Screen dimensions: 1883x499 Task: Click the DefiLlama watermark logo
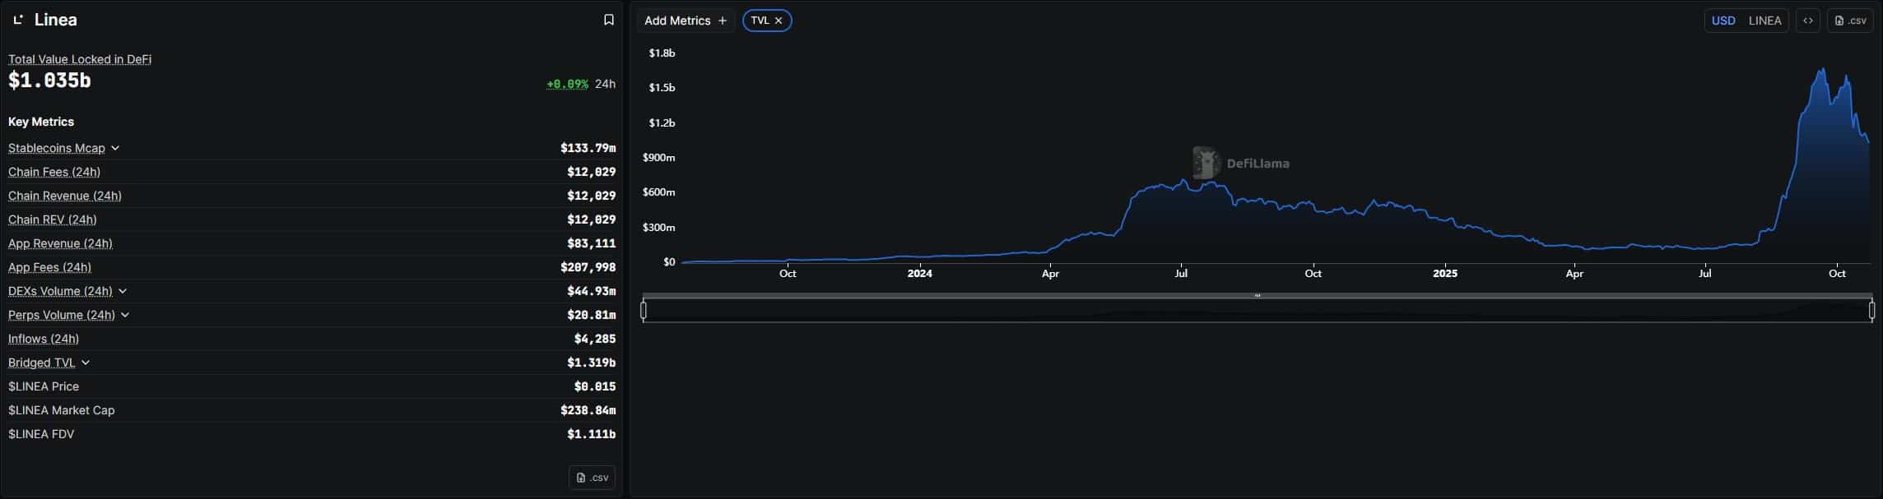point(1206,163)
